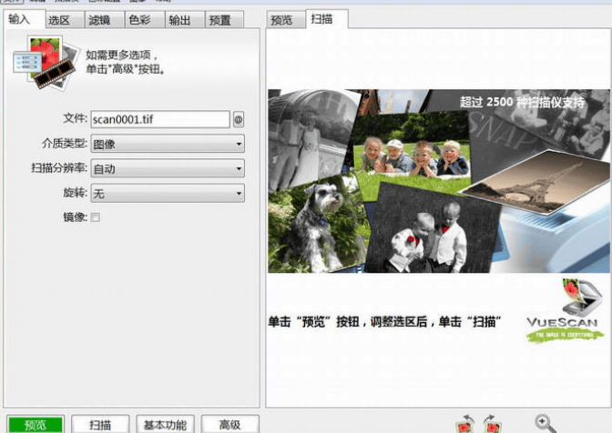Click the rotate right icon

click(x=491, y=424)
